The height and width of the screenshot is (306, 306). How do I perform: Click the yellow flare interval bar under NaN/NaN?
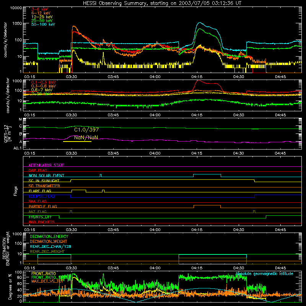click(77, 142)
